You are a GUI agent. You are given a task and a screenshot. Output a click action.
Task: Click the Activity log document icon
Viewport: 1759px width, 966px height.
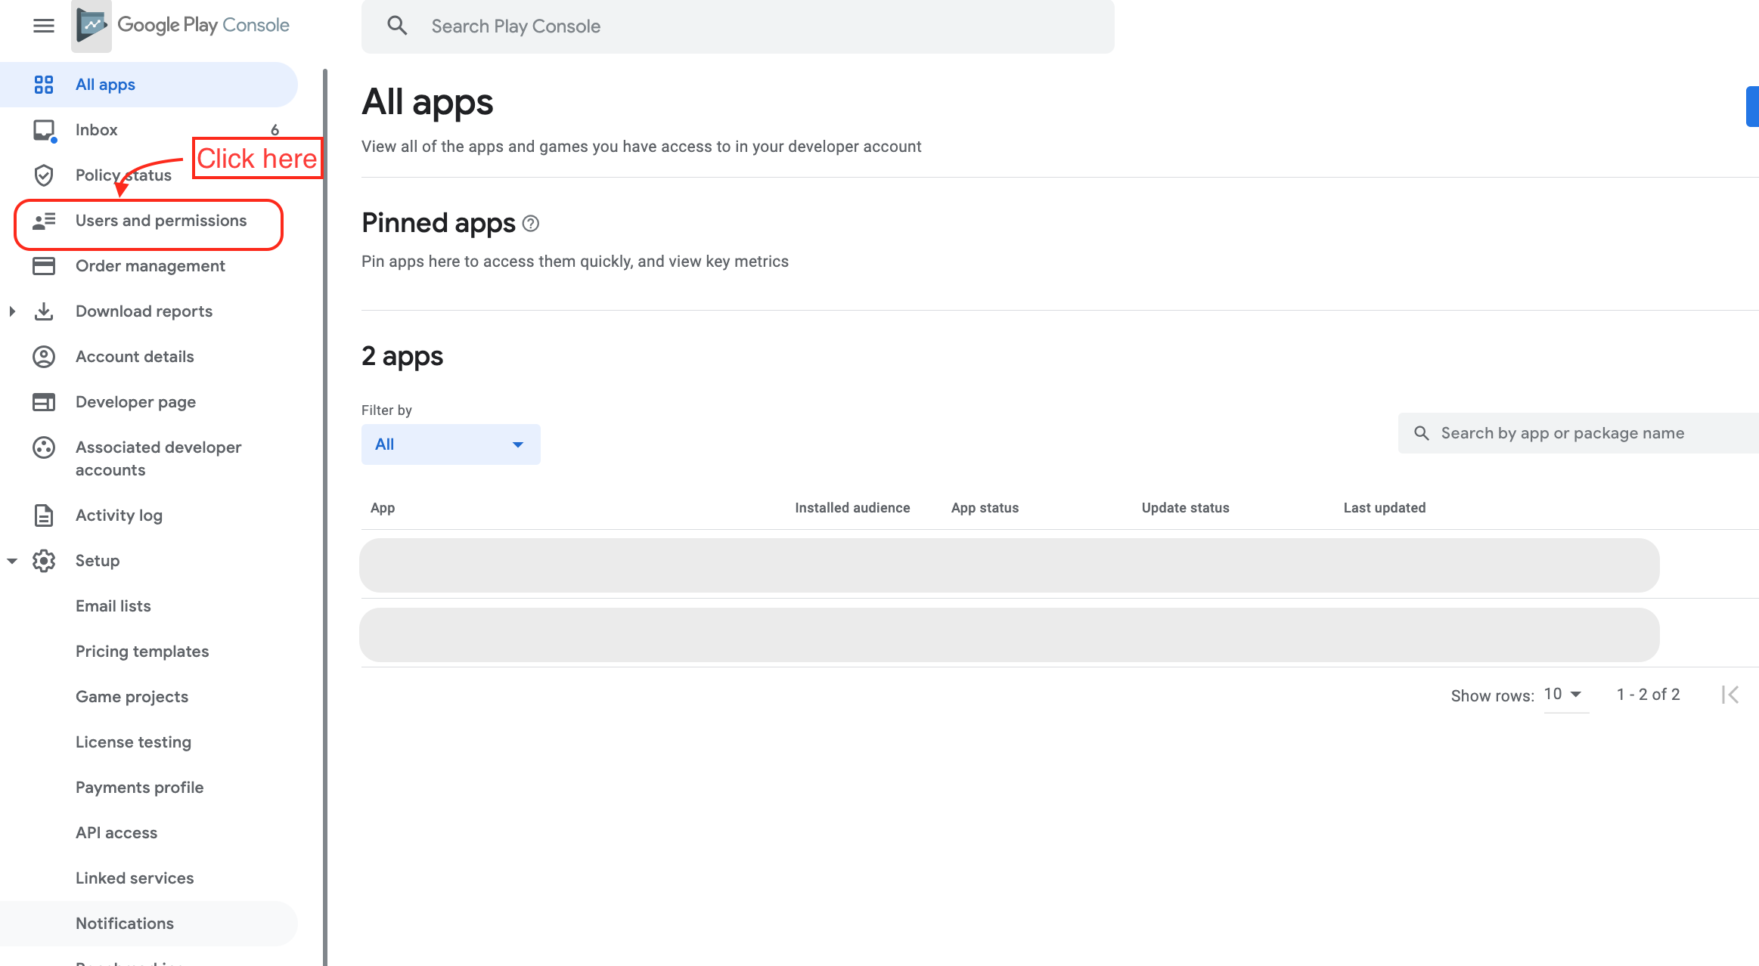(x=44, y=516)
